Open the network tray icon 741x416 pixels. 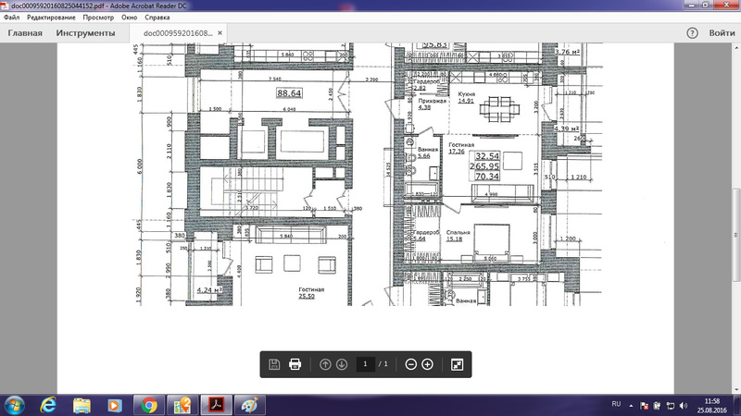pos(670,405)
